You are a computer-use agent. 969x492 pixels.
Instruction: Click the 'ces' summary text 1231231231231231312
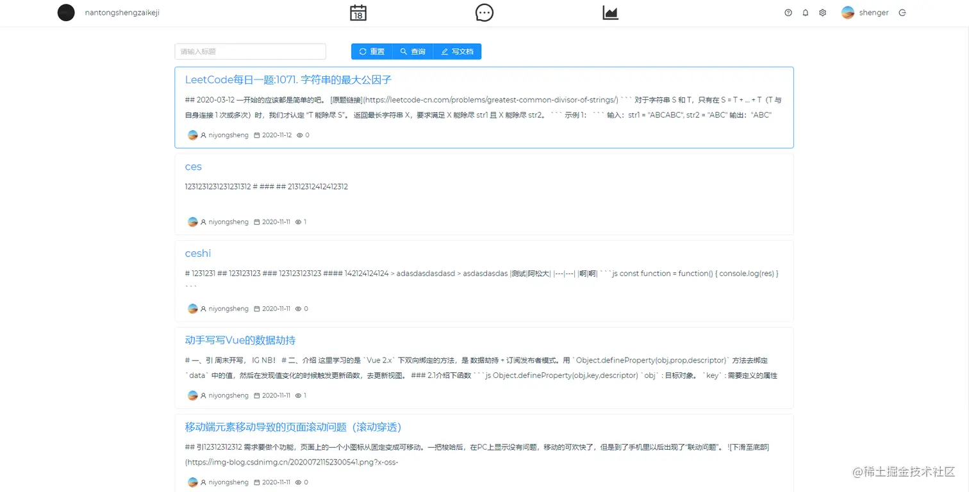267,187
